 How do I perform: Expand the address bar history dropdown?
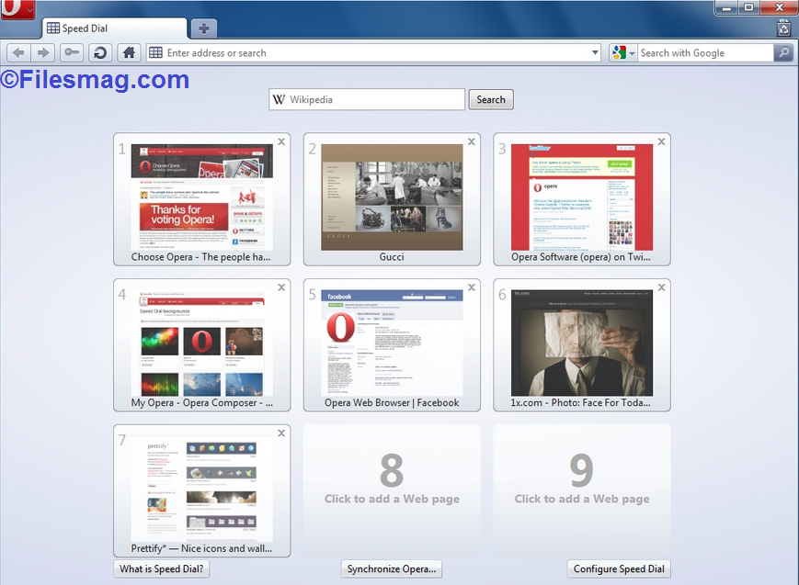pos(595,52)
